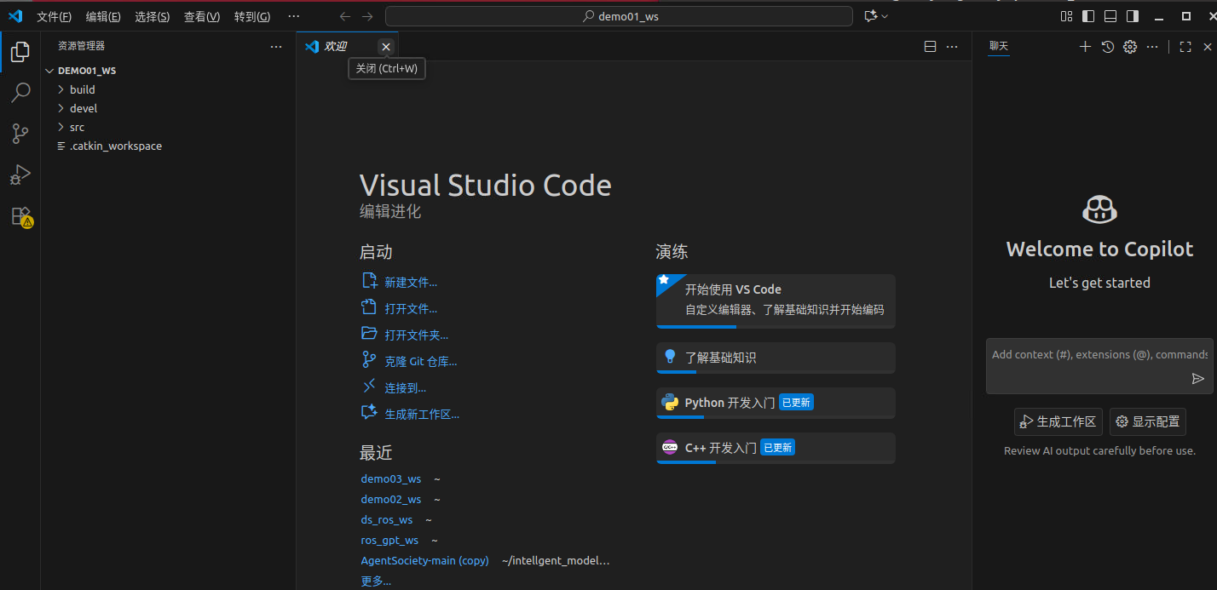Go back with the left arrow

click(x=344, y=16)
